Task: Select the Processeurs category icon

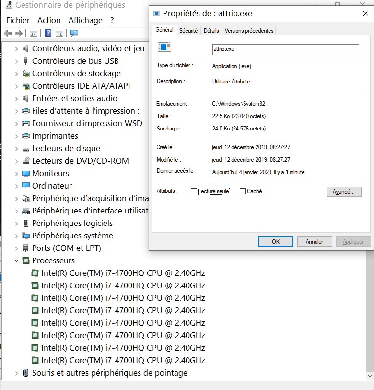Action: tap(26, 260)
